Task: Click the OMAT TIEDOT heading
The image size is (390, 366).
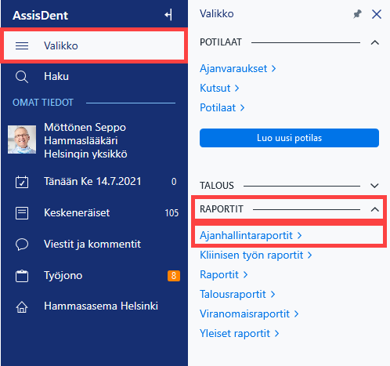Action: (x=43, y=103)
